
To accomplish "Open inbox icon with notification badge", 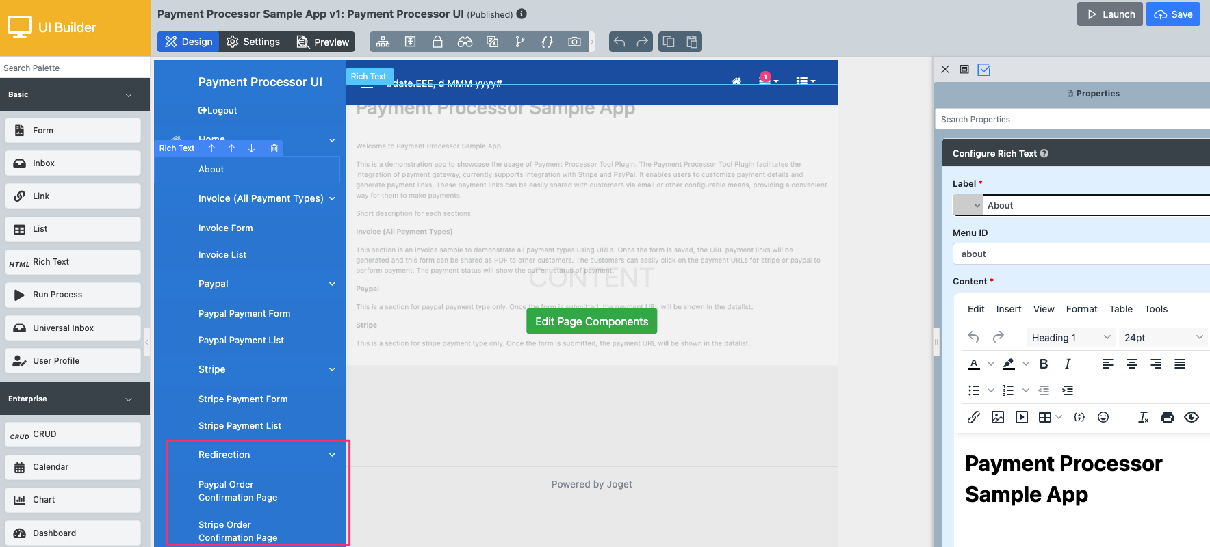I will [767, 80].
